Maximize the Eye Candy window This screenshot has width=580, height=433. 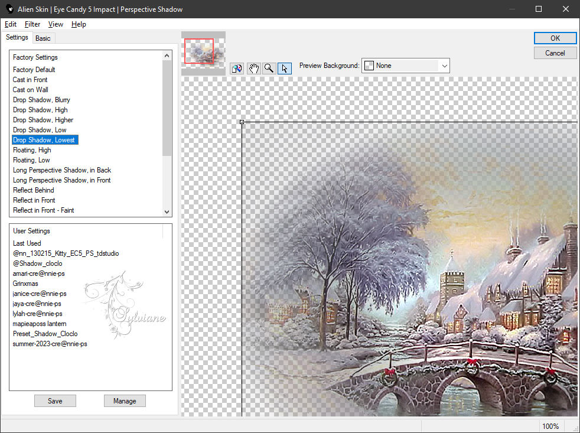(x=539, y=9)
